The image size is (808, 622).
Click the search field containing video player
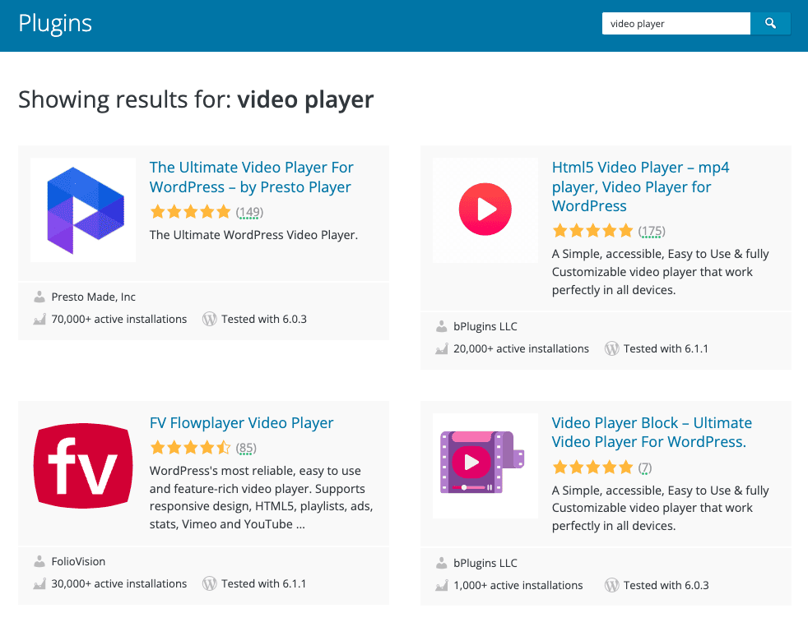click(x=676, y=24)
